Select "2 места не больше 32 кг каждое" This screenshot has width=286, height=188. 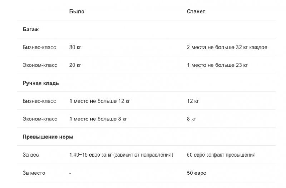[x=227, y=47]
